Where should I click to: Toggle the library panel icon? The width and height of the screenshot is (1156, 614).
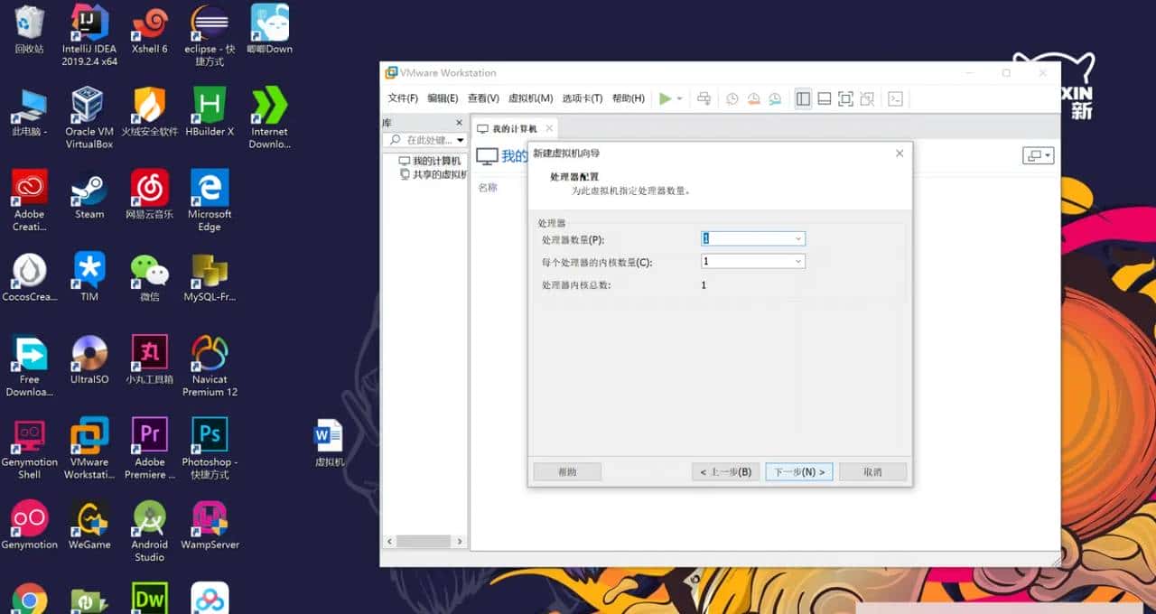803,98
